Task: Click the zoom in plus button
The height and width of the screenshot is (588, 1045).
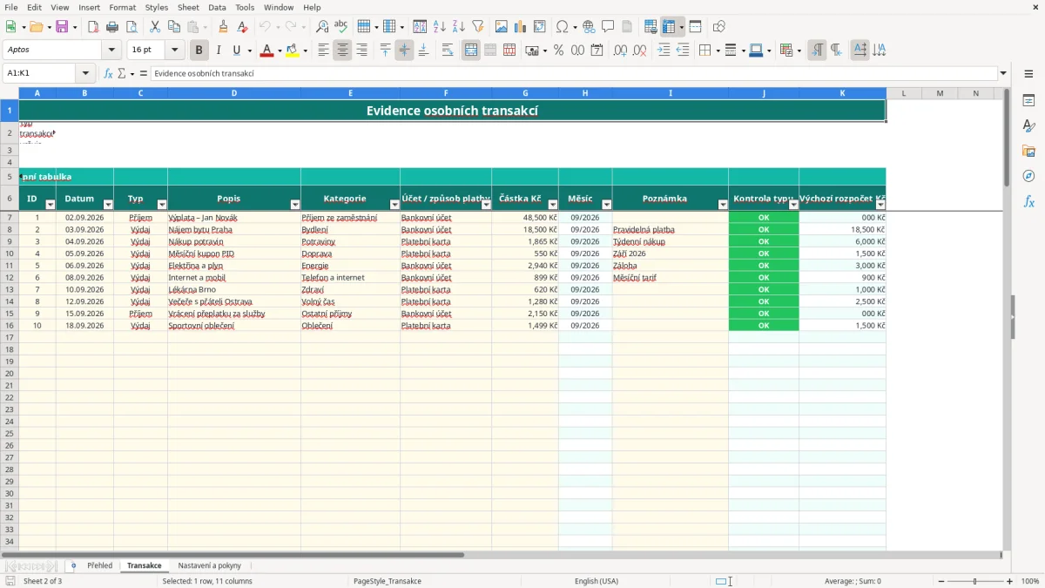Action: 1010,581
